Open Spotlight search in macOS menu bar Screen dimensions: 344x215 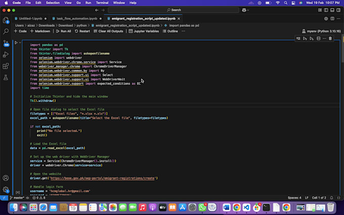point(286,3)
